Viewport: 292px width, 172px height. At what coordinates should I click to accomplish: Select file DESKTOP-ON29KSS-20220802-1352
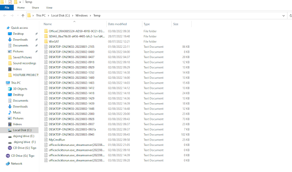tap(71, 72)
